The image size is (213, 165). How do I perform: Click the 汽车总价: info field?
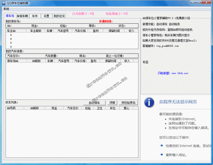(x=14, y=56)
